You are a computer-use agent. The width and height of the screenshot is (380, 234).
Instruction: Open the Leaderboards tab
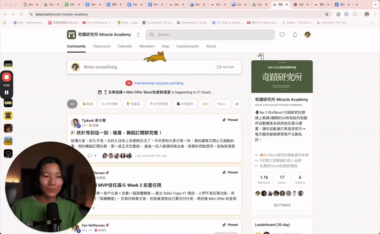tap(188, 46)
